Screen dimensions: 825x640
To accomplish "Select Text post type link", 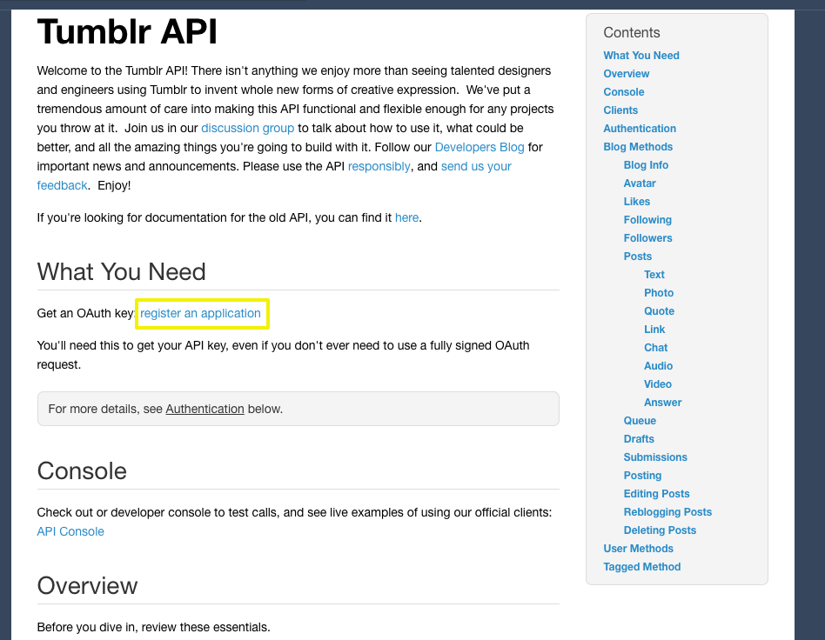I will [x=654, y=275].
